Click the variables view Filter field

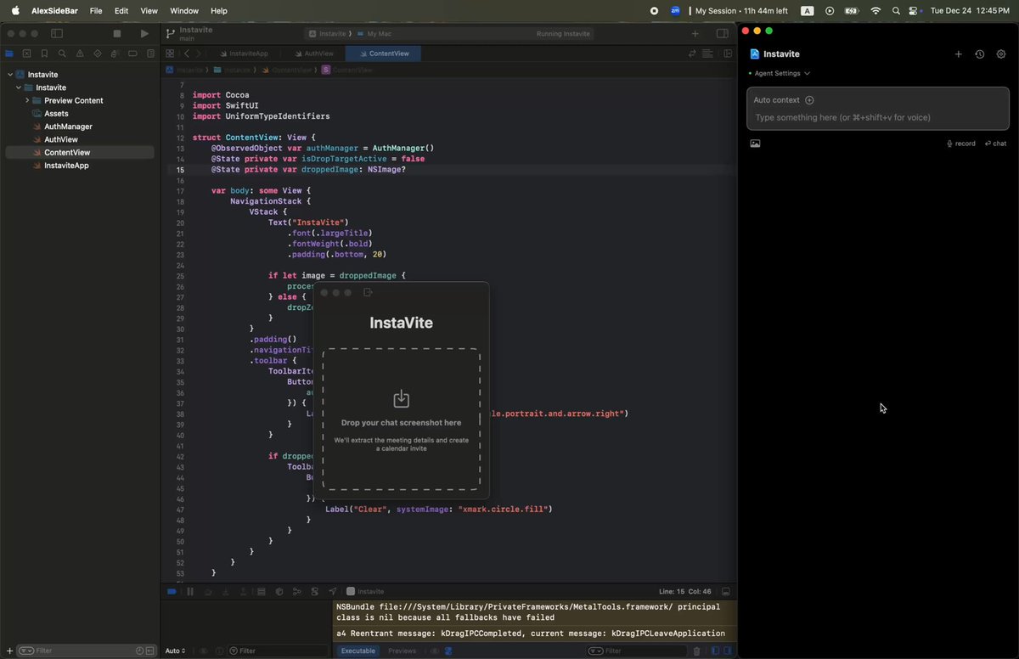tap(278, 651)
